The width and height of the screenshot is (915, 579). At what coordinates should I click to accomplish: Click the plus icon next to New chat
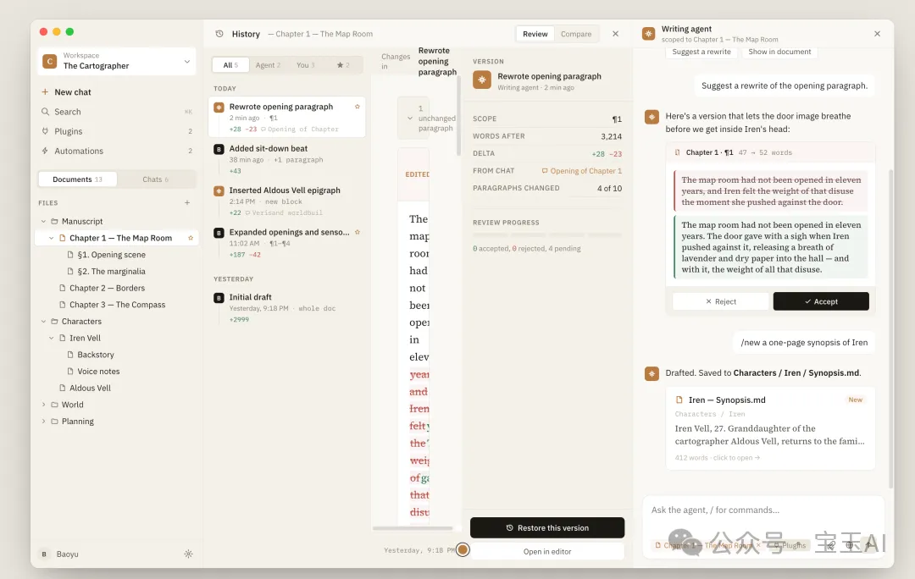tap(45, 92)
